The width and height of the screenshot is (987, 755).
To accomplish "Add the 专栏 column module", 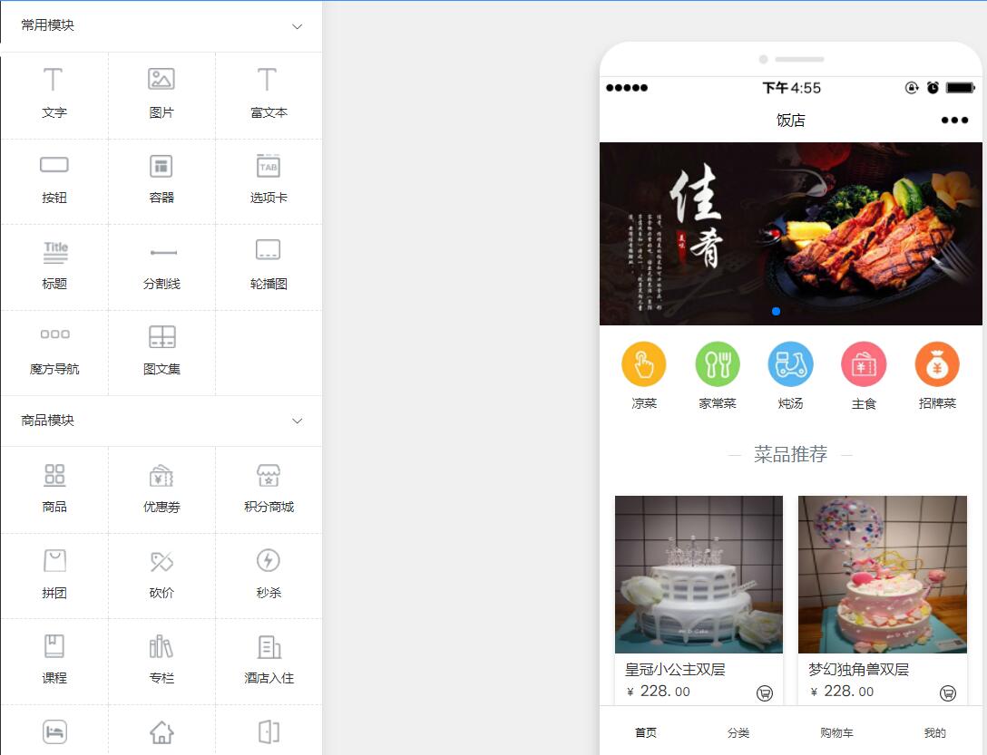I will coord(161,661).
